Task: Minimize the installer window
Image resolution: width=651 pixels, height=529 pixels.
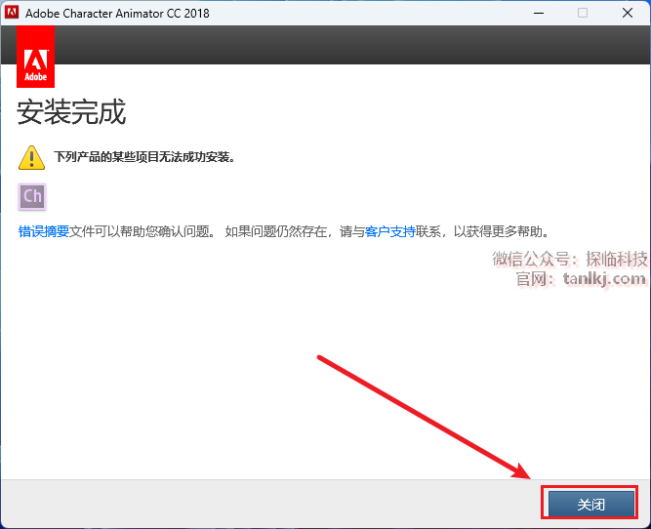Action: tap(539, 13)
